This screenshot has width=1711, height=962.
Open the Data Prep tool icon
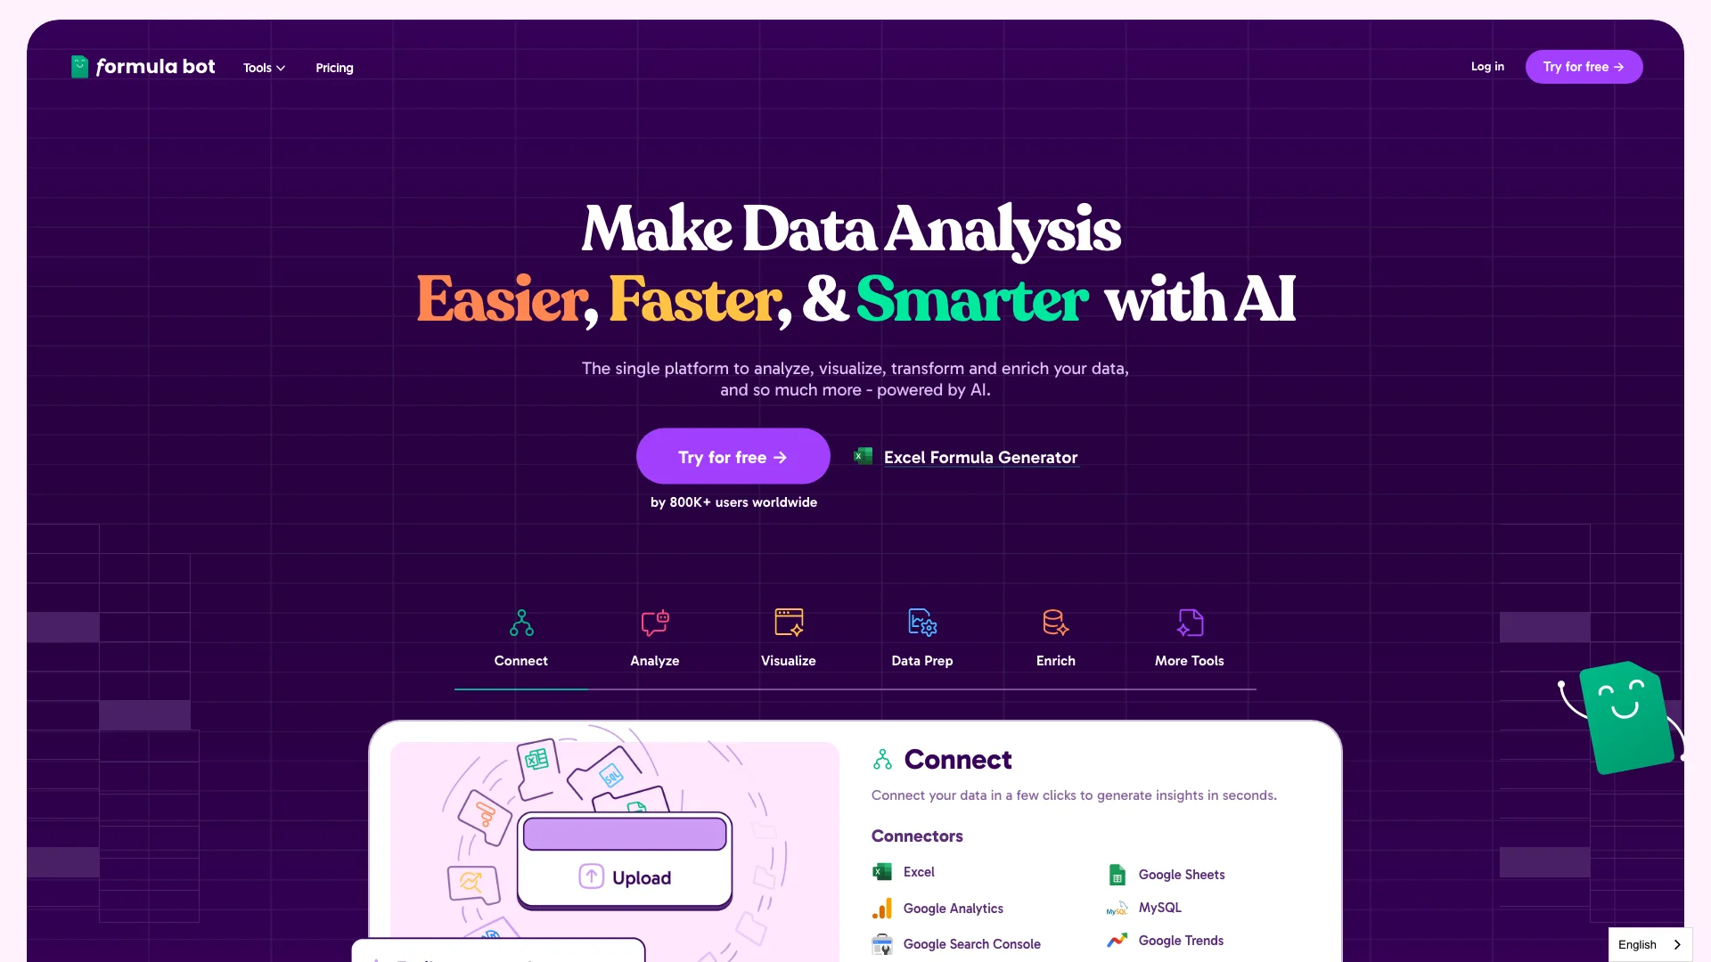[x=922, y=622]
